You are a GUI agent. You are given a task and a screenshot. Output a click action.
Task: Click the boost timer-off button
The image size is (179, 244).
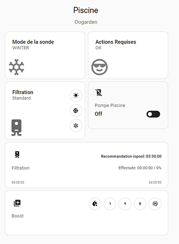coord(95,203)
